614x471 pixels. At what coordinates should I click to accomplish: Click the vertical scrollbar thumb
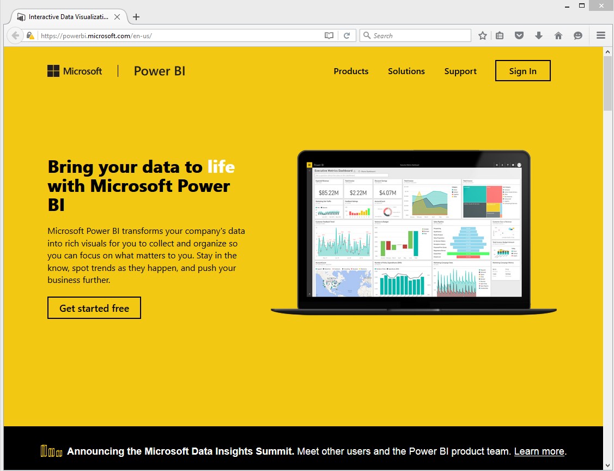click(x=608, y=83)
